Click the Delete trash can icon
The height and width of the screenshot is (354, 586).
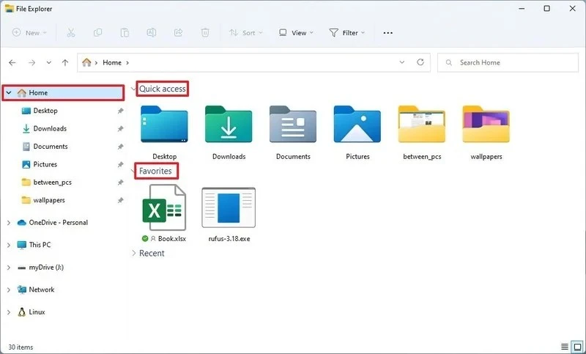pos(206,33)
